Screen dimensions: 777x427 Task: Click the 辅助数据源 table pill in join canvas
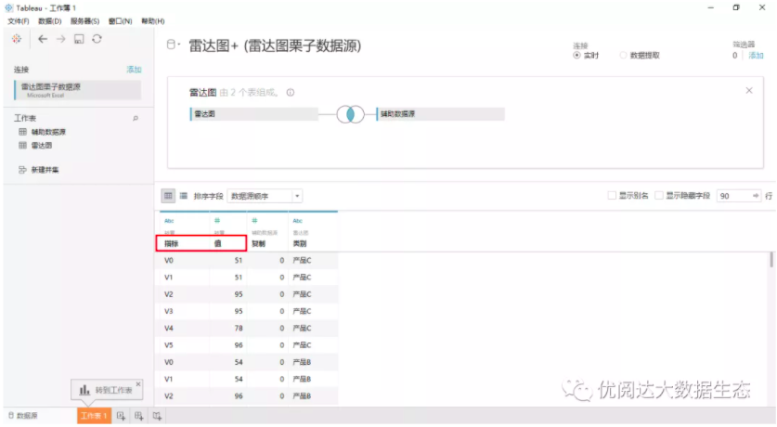[441, 114]
